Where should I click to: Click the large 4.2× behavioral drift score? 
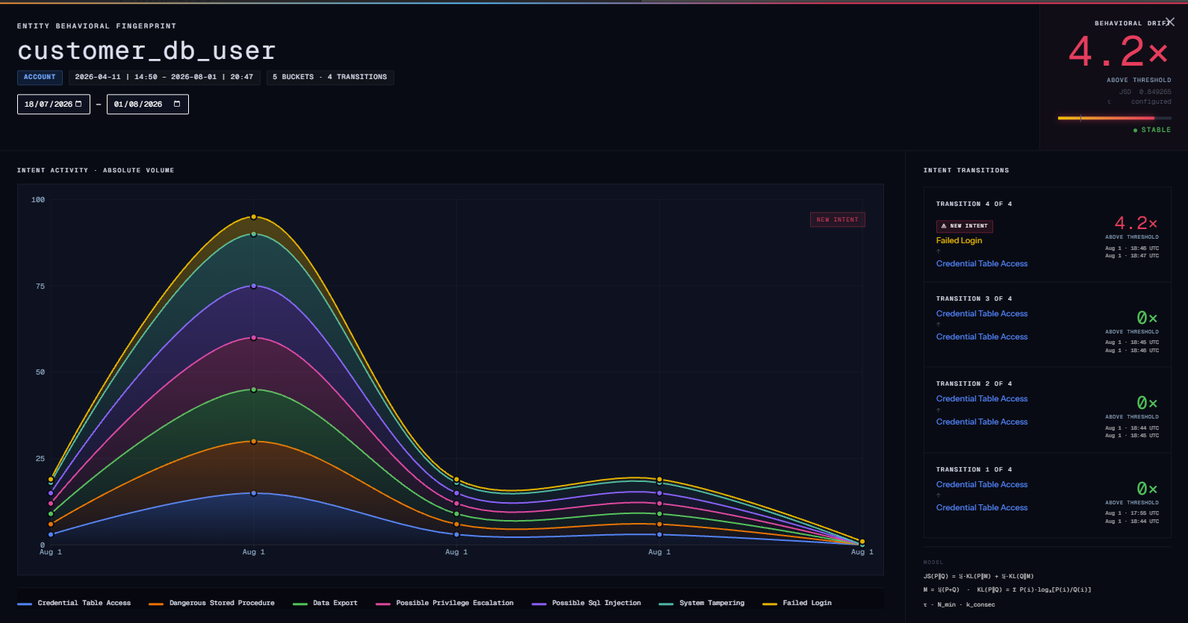(1118, 51)
